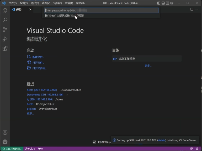Viewport: 202px width, 151px height.
Task: Open the Source Control view
Action: 5,29
